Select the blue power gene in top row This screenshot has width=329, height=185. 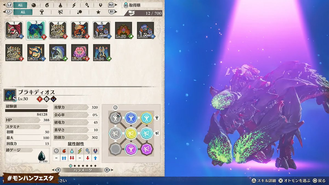(x=131, y=118)
